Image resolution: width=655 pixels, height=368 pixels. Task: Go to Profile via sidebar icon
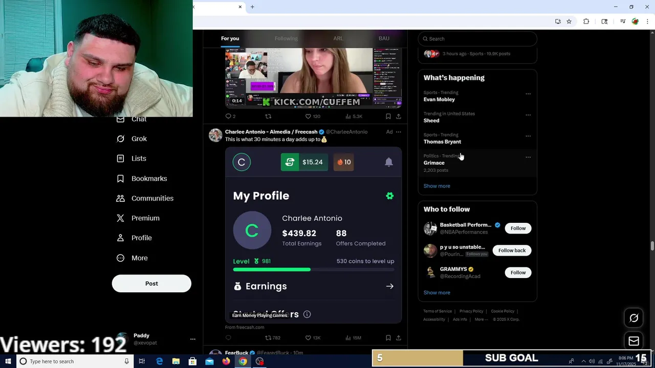point(120,238)
